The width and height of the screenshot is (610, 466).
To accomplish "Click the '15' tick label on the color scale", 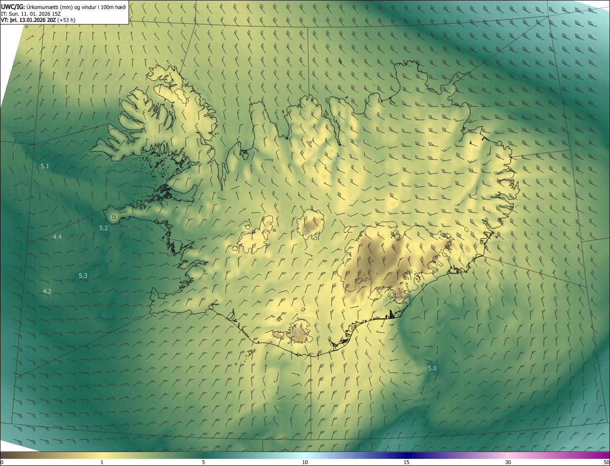I will pyautogui.click(x=407, y=462).
